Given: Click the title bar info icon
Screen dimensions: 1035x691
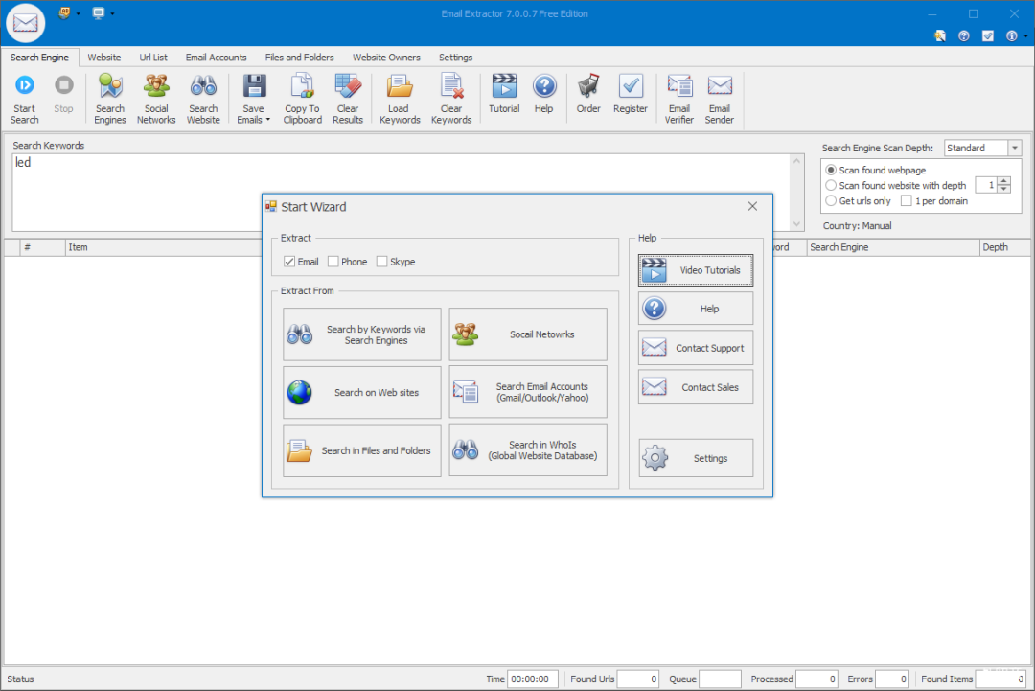Looking at the screenshot, I should (x=1011, y=35).
